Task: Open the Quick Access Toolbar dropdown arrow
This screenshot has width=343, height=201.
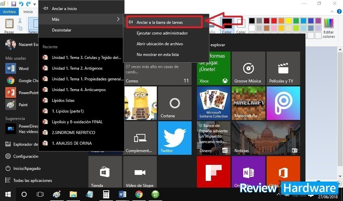Action: point(35,4)
